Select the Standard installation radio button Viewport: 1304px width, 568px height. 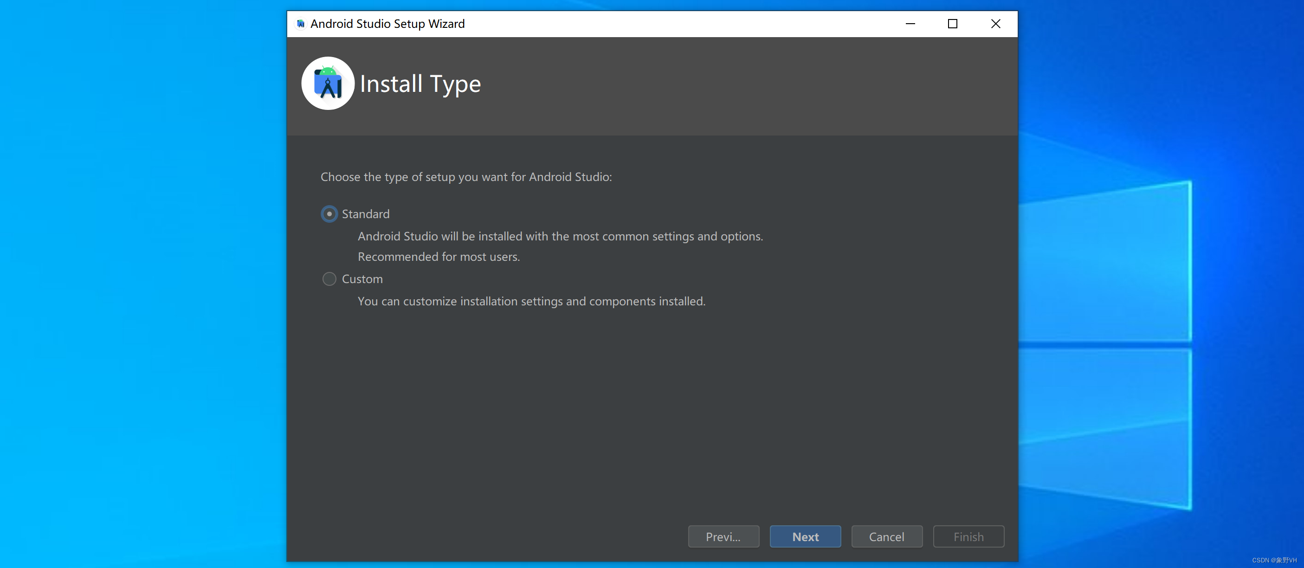pyautogui.click(x=329, y=213)
